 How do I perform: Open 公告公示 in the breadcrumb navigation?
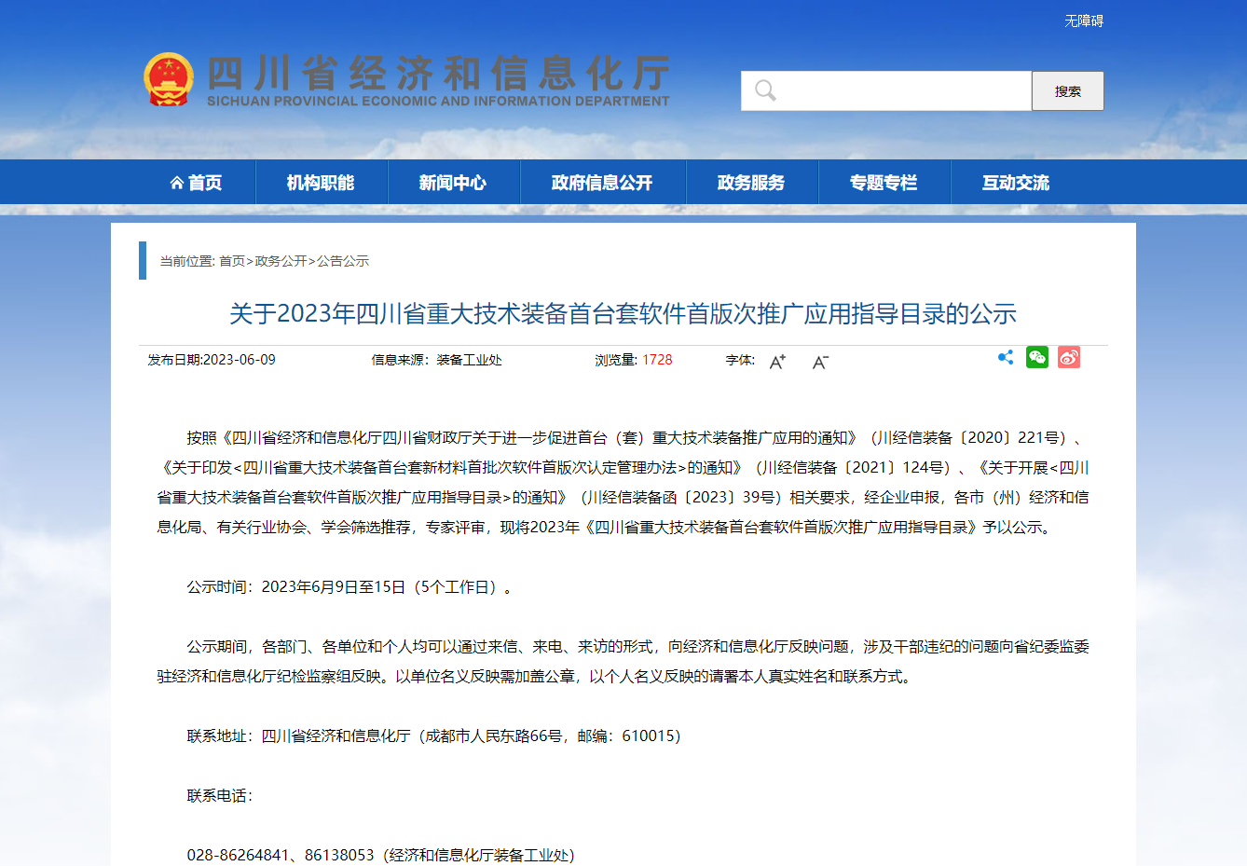(x=341, y=261)
